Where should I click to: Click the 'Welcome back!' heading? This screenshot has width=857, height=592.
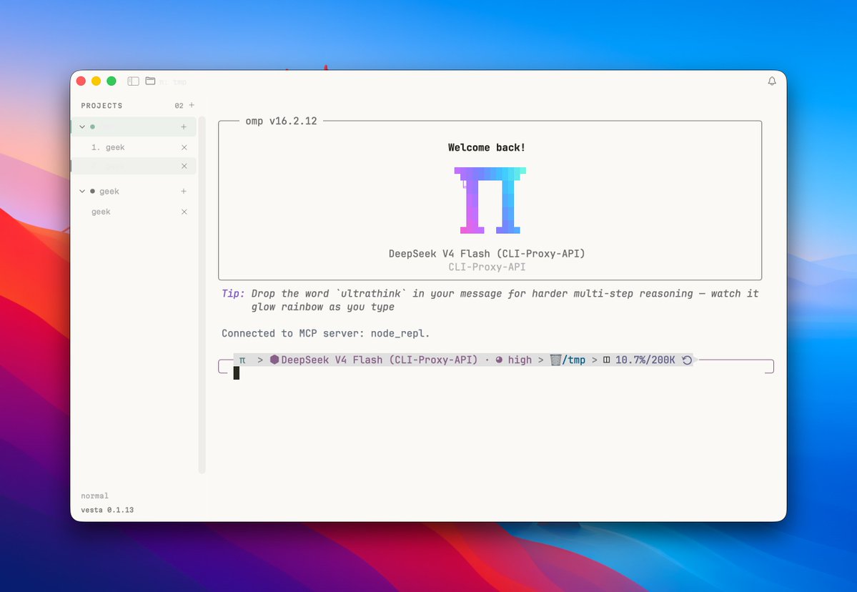point(487,147)
